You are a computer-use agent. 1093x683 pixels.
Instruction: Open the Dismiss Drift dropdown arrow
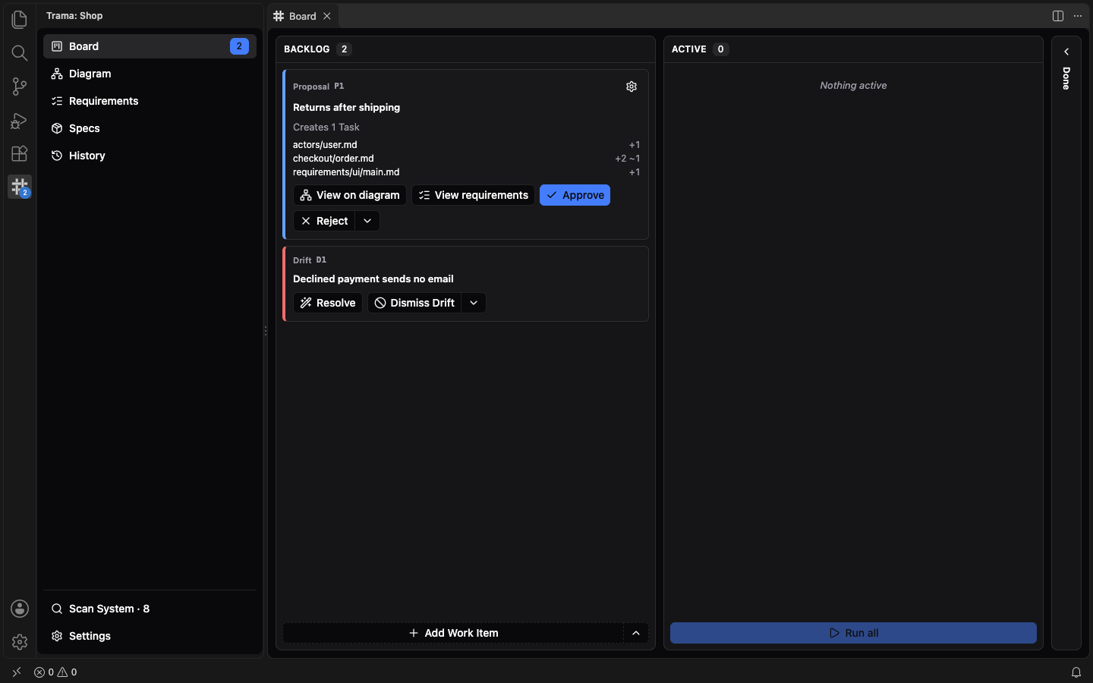point(474,303)
